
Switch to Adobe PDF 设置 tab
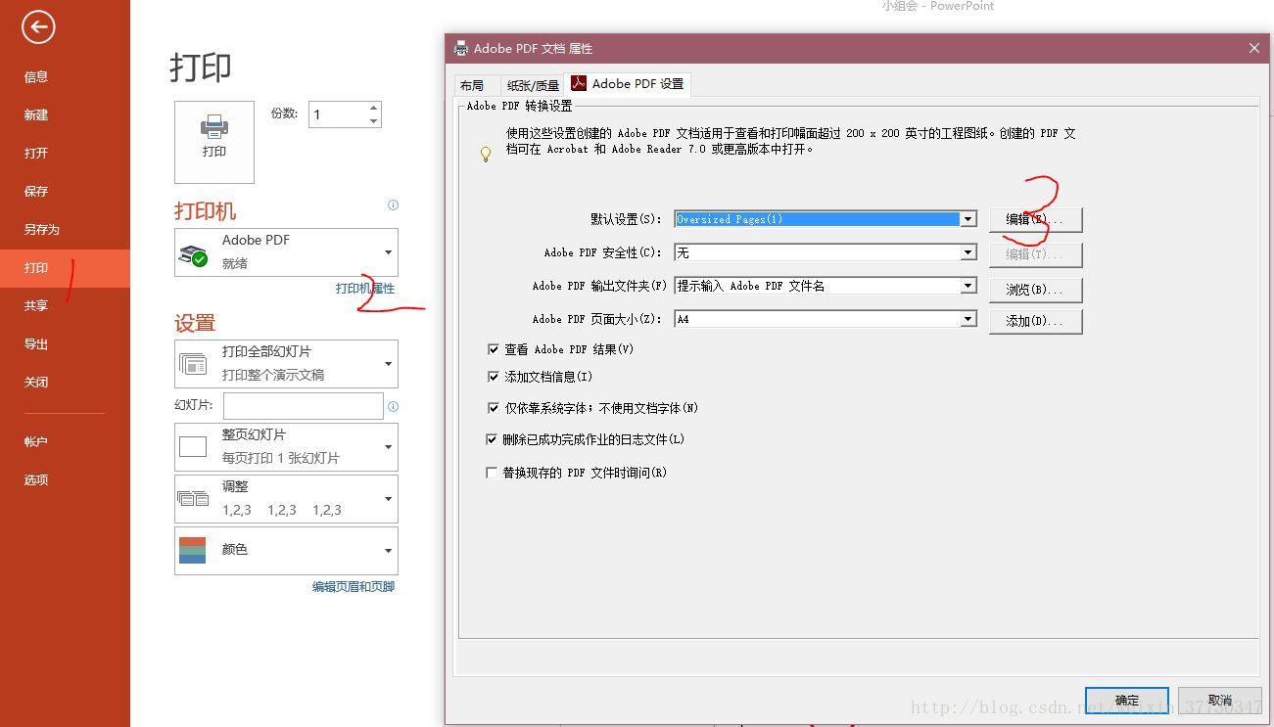coord(628,84)
